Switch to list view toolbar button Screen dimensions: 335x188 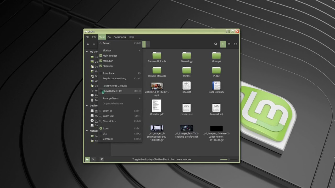(x=229, y=44)
